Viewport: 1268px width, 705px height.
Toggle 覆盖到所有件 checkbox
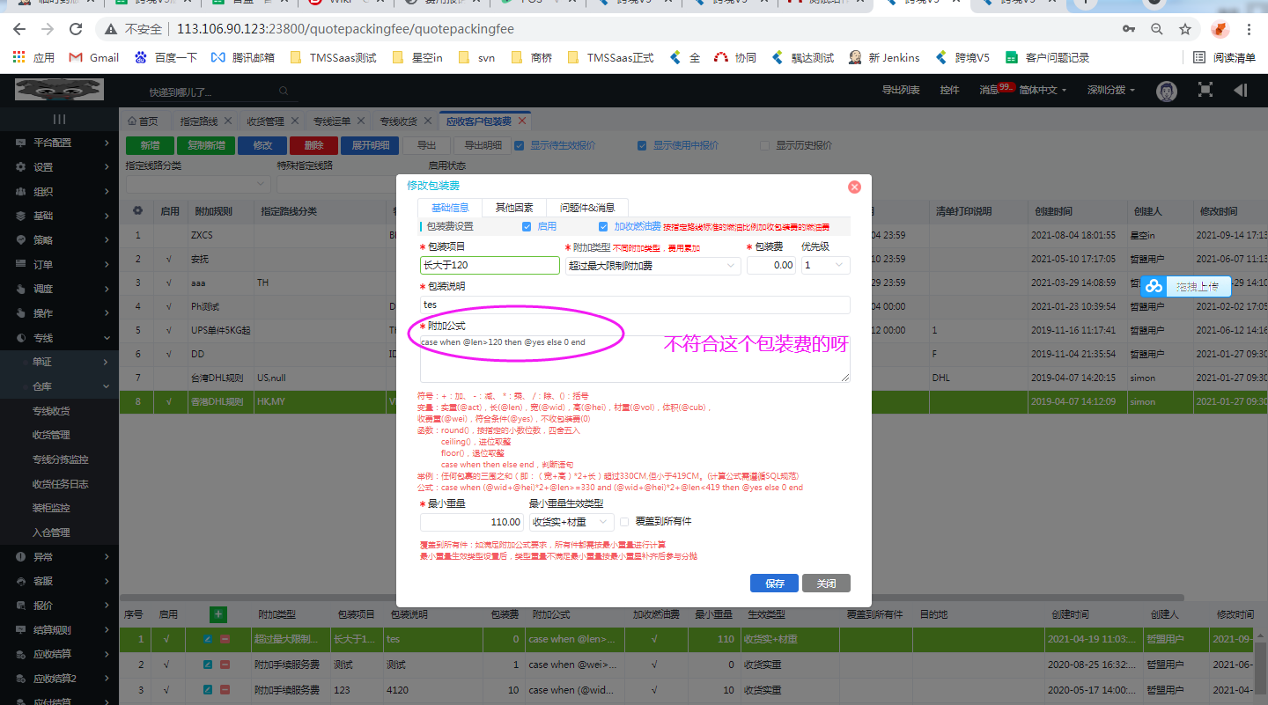click(625, 521)
